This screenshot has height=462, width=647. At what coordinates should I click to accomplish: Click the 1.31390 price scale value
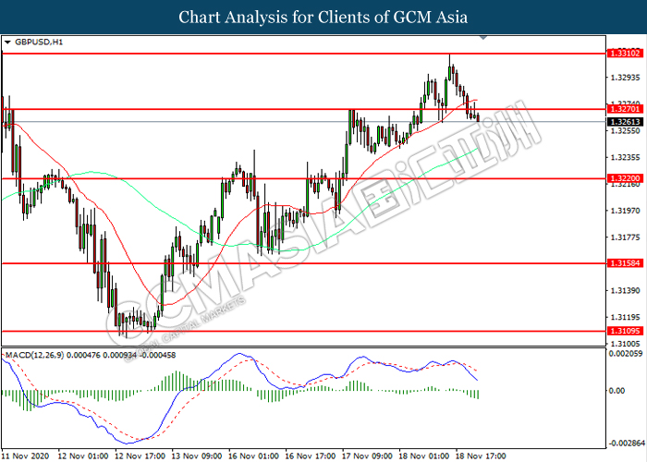coord(625,291)
